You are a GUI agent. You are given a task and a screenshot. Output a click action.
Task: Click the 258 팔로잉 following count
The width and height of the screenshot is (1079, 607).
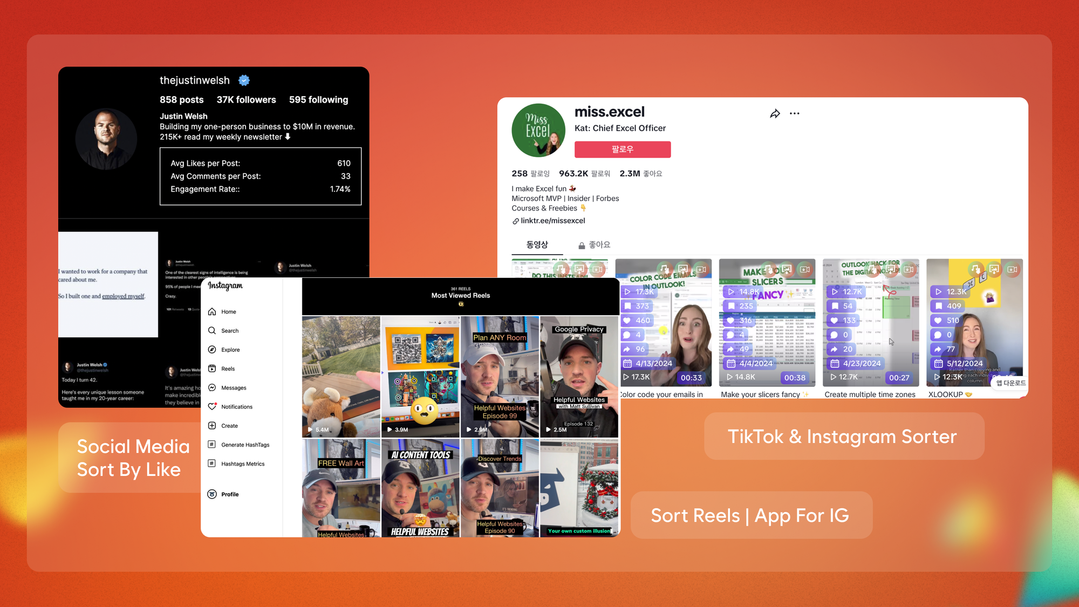point(530,174)
